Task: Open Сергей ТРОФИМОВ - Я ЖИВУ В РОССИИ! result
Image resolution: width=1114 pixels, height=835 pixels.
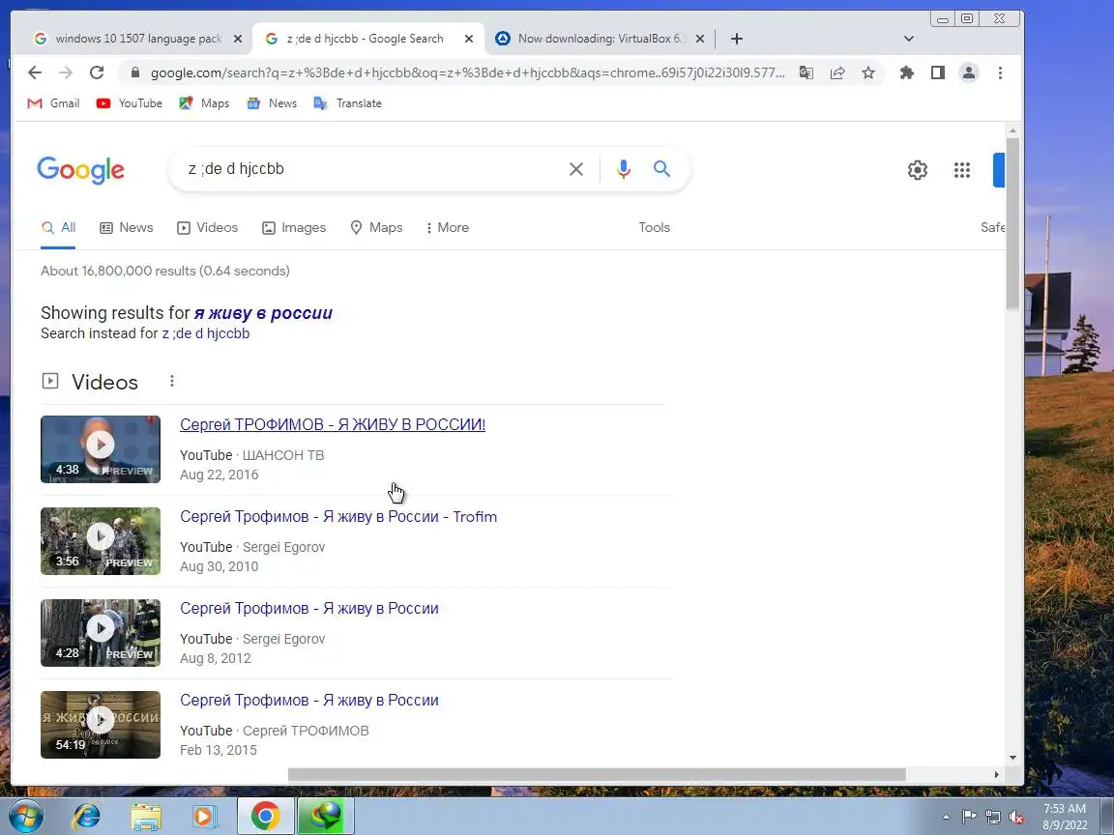Action: 333,424
